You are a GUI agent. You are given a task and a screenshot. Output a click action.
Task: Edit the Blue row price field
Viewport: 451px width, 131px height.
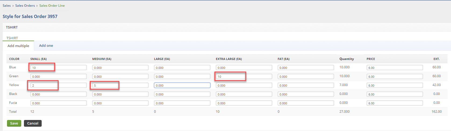395,68
